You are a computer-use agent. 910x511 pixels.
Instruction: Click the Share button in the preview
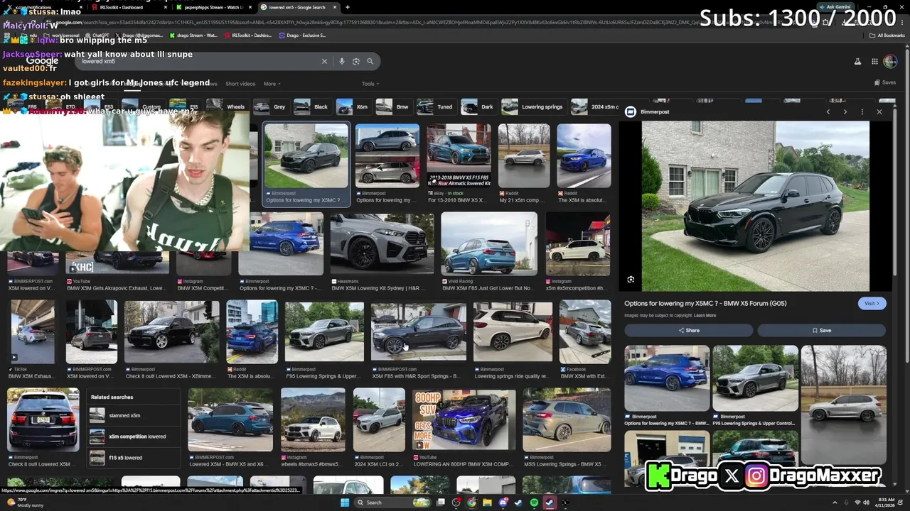tap(688, 330)
